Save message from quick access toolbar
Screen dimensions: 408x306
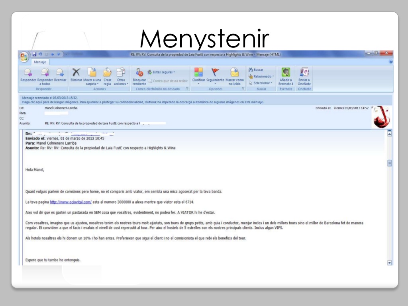34,54
